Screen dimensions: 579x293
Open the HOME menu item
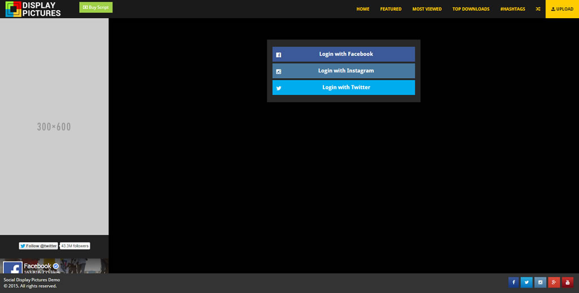tap(362, 9)
